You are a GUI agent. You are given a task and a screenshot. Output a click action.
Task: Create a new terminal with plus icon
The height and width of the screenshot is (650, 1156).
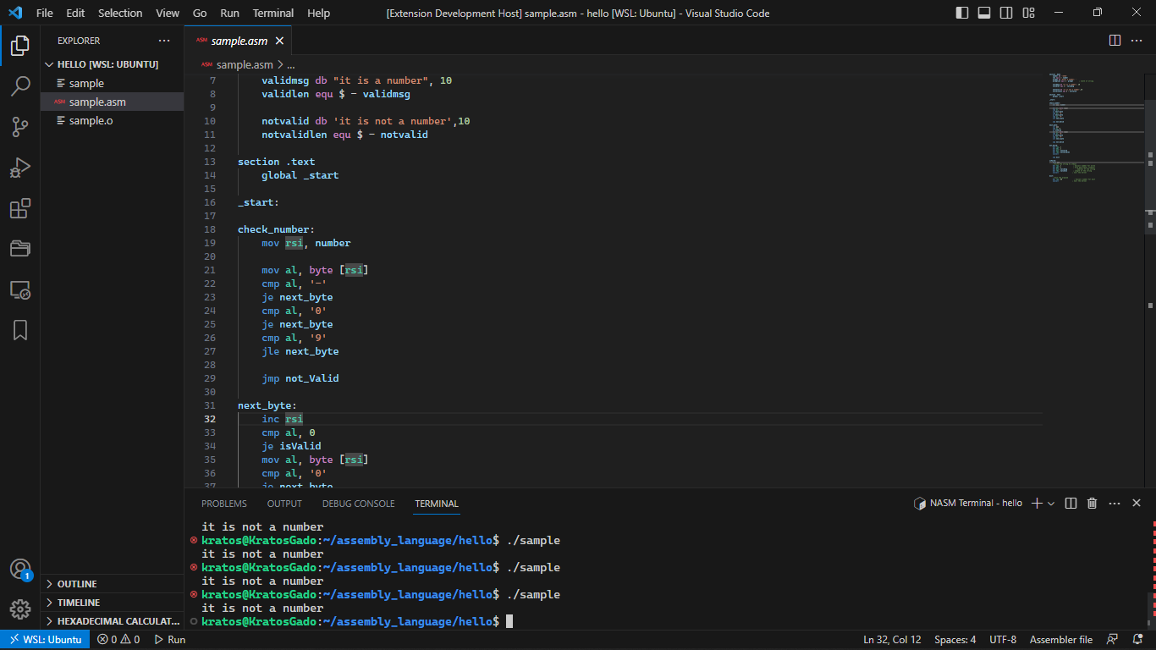pyautogui.click(x=1038, y=503)
